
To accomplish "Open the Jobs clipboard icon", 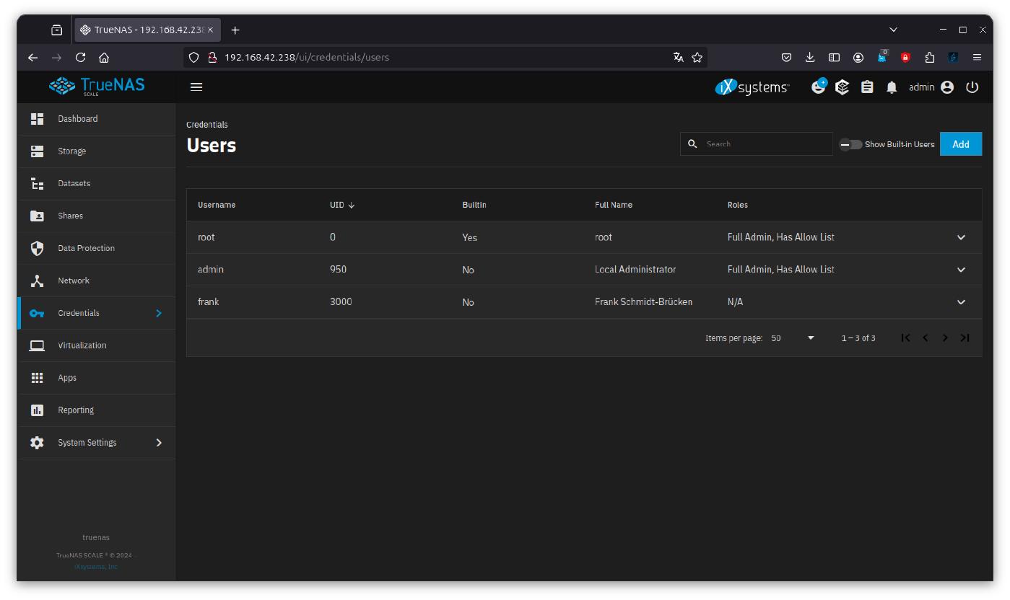I will pos(867,87).
